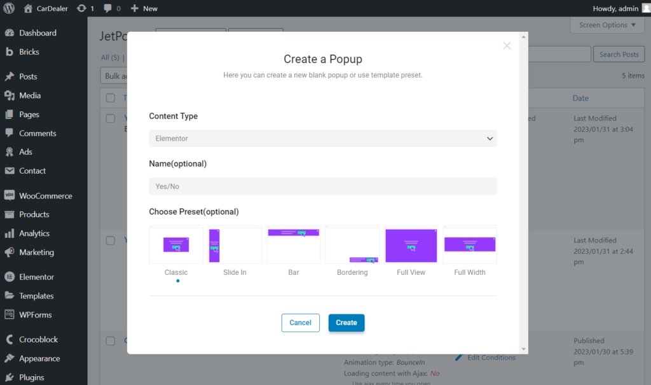Click the Media sidebar icon
Screen dimensions: 651x385
[x=10, y=95]
